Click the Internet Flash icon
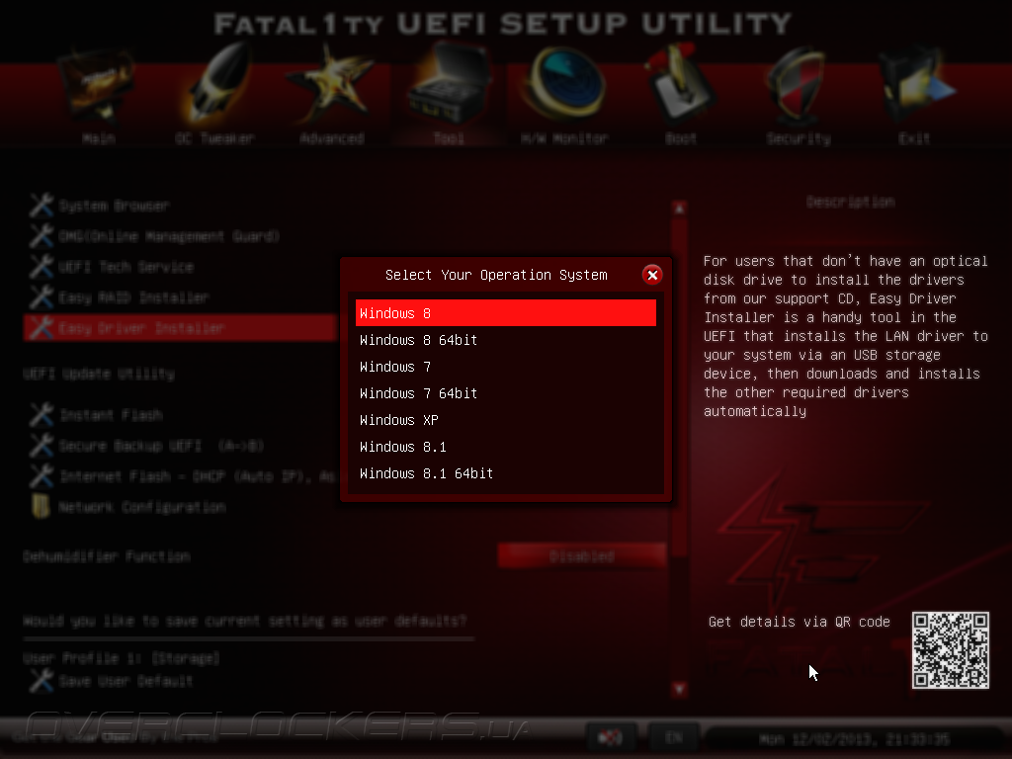 point(42,475)
